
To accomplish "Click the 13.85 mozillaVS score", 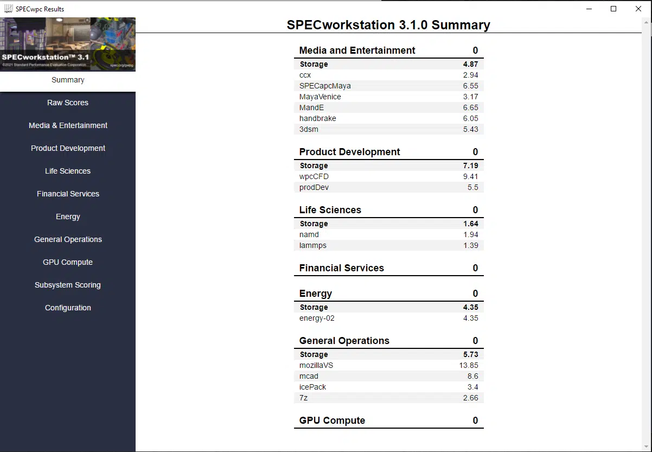I will 469,365.
